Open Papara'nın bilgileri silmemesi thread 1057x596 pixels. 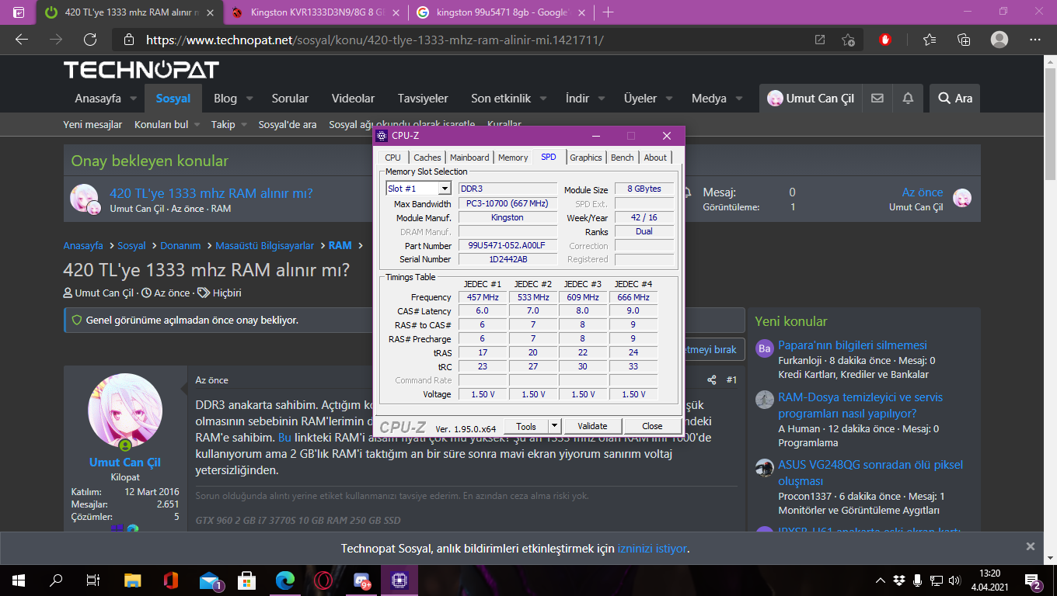853,345
